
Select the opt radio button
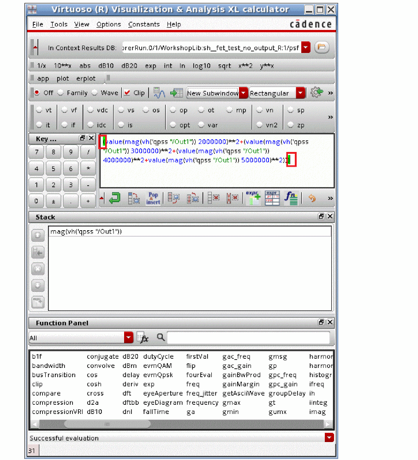(x=173, y=125)
